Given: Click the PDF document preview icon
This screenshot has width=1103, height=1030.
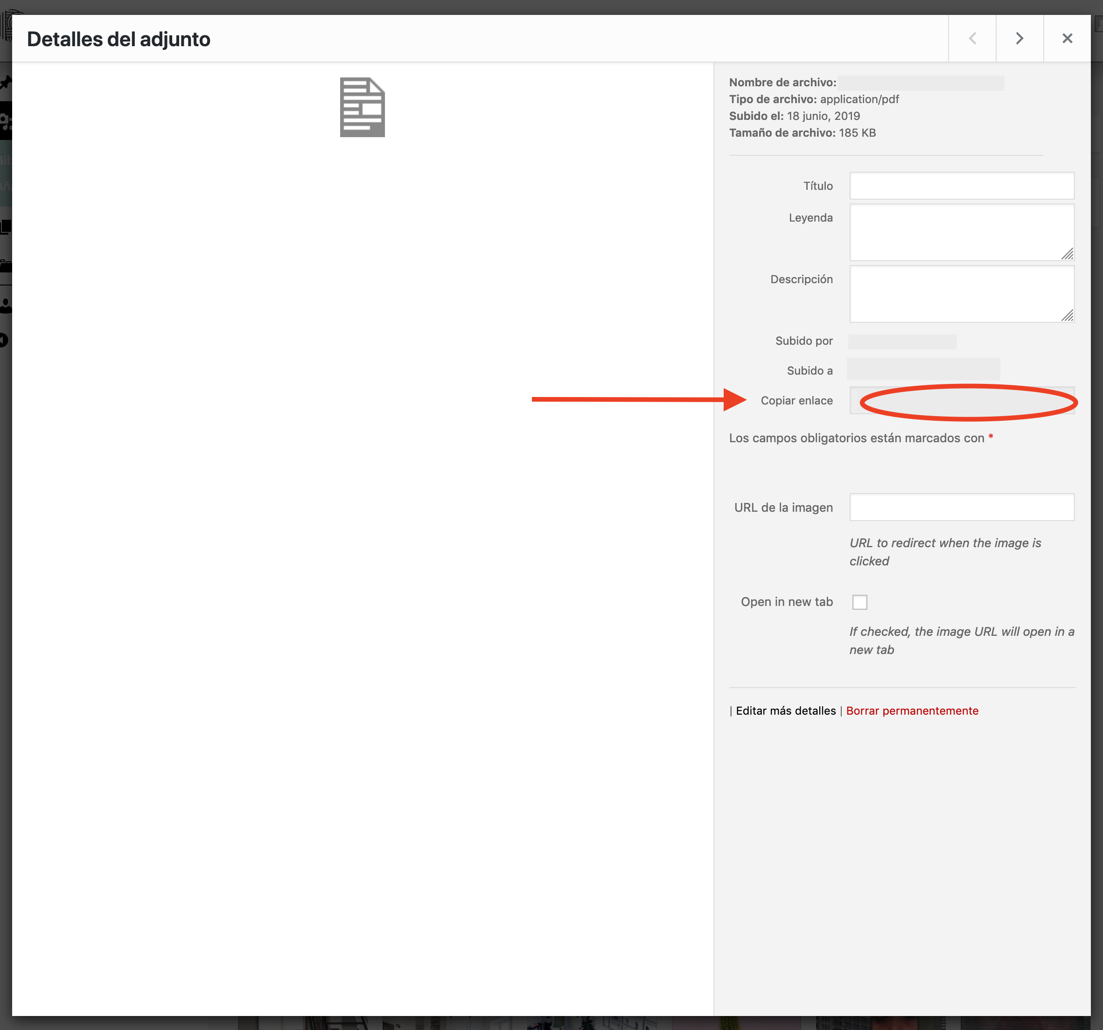Looking at the screenshot, I should coord(362,106).
